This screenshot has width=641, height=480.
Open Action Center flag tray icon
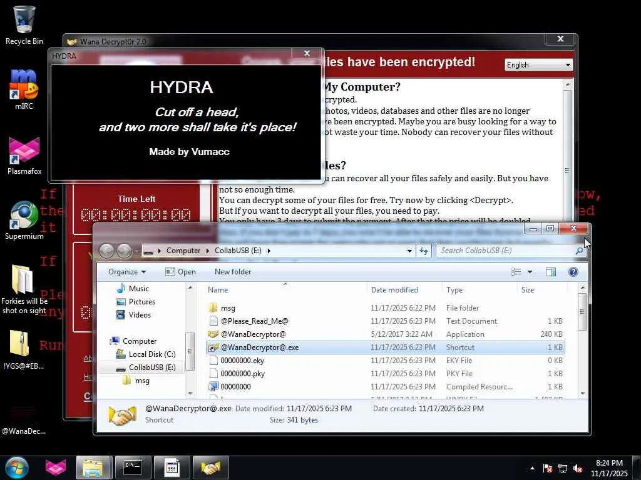[x=547, y=468]
